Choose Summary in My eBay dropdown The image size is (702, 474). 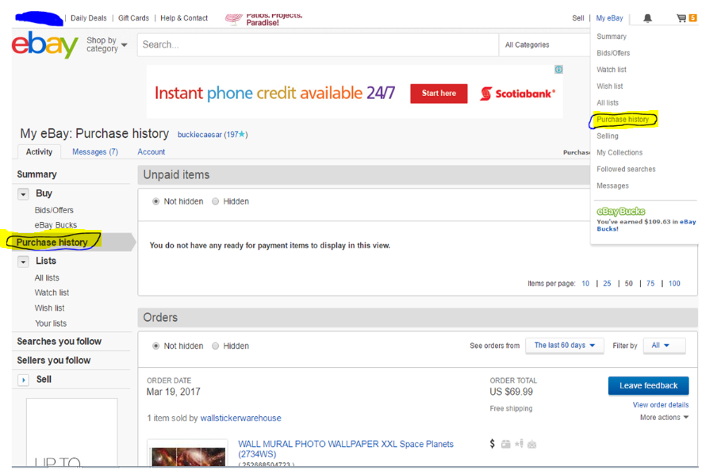611,36
